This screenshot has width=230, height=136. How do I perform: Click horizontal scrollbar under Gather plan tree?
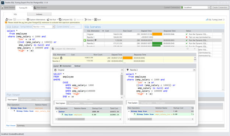71,119
